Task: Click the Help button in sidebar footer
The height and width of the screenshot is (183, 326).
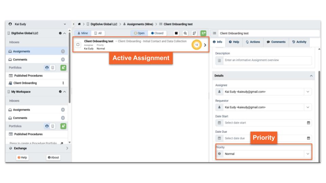Action: point(22,158)
